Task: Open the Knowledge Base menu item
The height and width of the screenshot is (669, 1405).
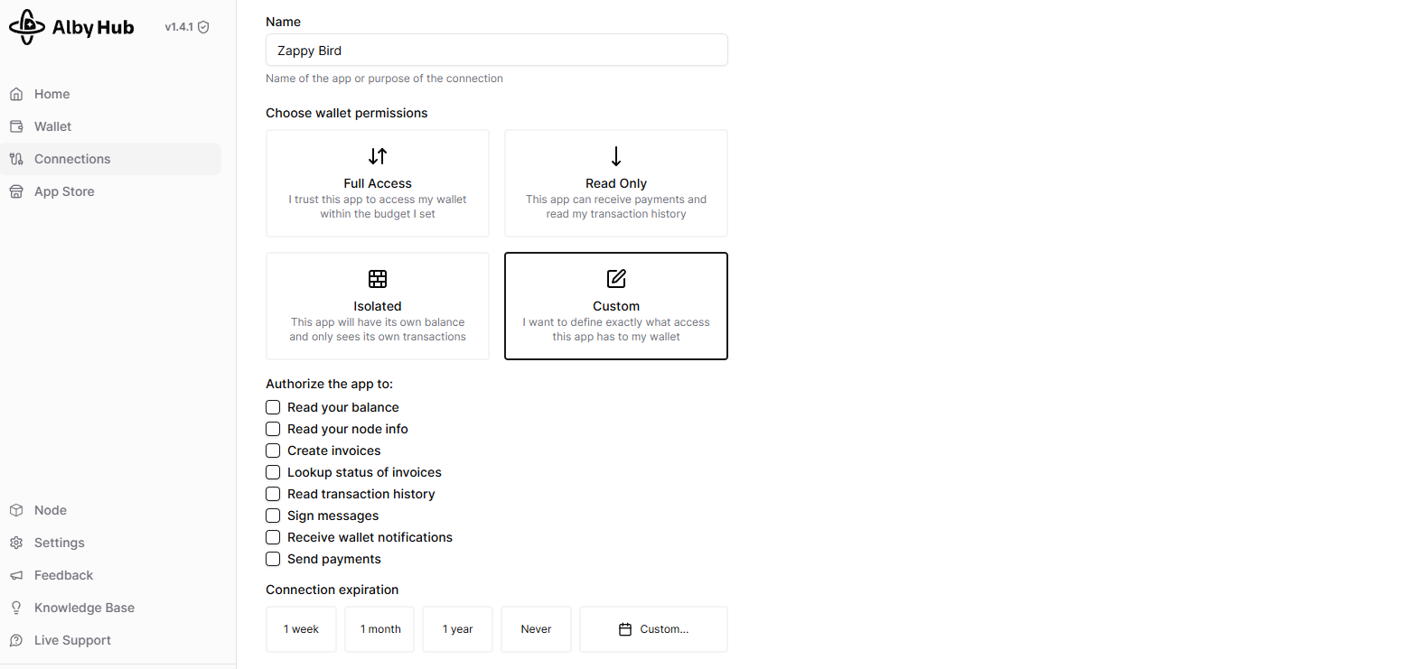Action: pos(84,608)
